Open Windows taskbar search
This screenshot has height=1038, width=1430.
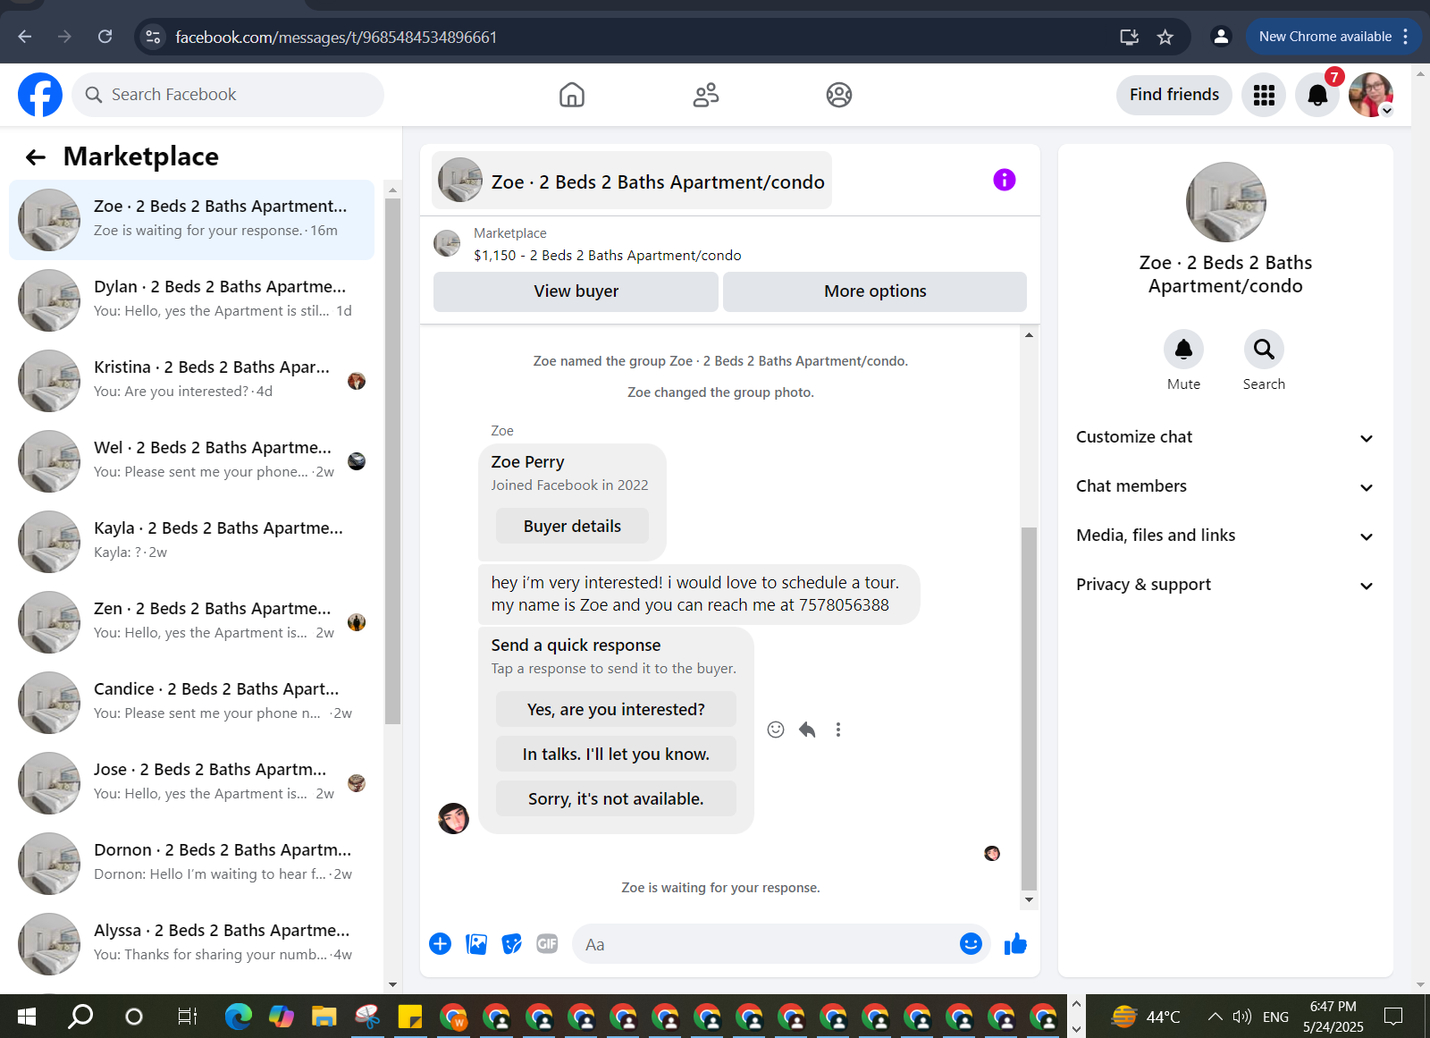pyautogui.click(x=80, y=1017)
